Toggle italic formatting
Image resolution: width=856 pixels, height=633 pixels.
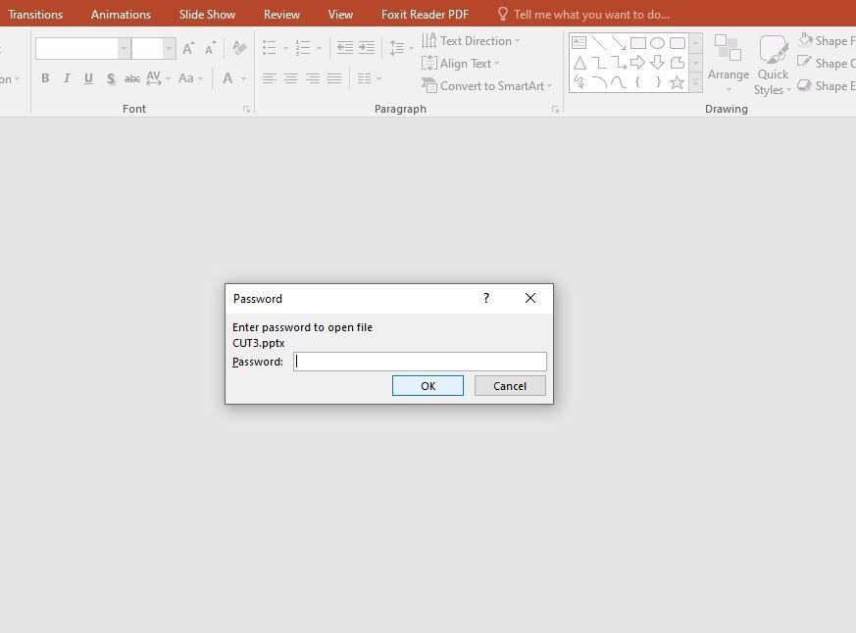pos(67,78)
